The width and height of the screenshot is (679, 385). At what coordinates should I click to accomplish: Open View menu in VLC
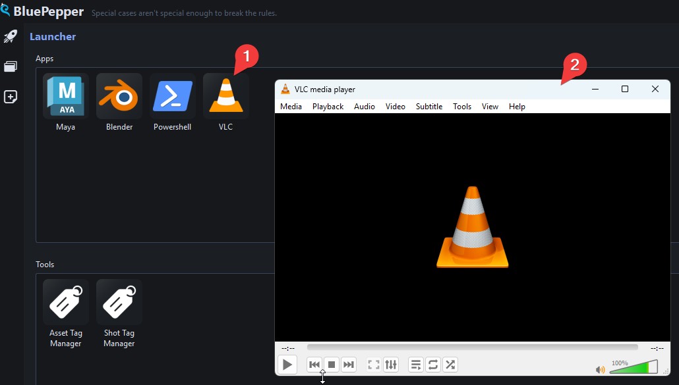(490, 107)
